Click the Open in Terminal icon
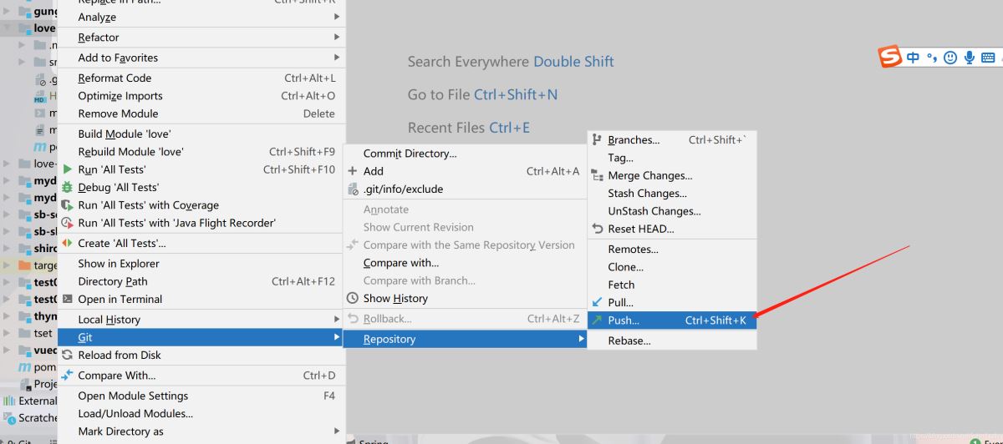This screenshot has width=1003, height=444. point(68,300)
